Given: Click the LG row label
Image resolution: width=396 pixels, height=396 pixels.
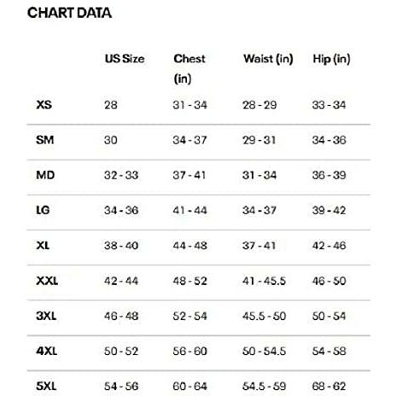Looking at the screenshot, I should (43, 210).
